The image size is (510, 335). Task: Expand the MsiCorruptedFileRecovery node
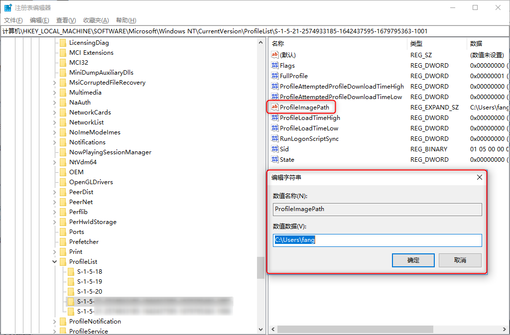pos(54,83)
